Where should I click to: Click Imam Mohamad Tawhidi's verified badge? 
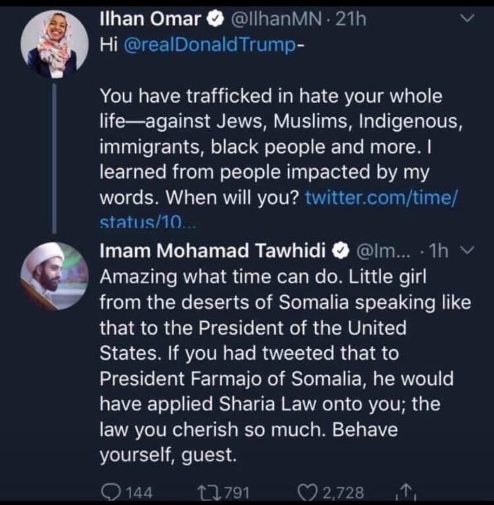click(x=341, y=251)
